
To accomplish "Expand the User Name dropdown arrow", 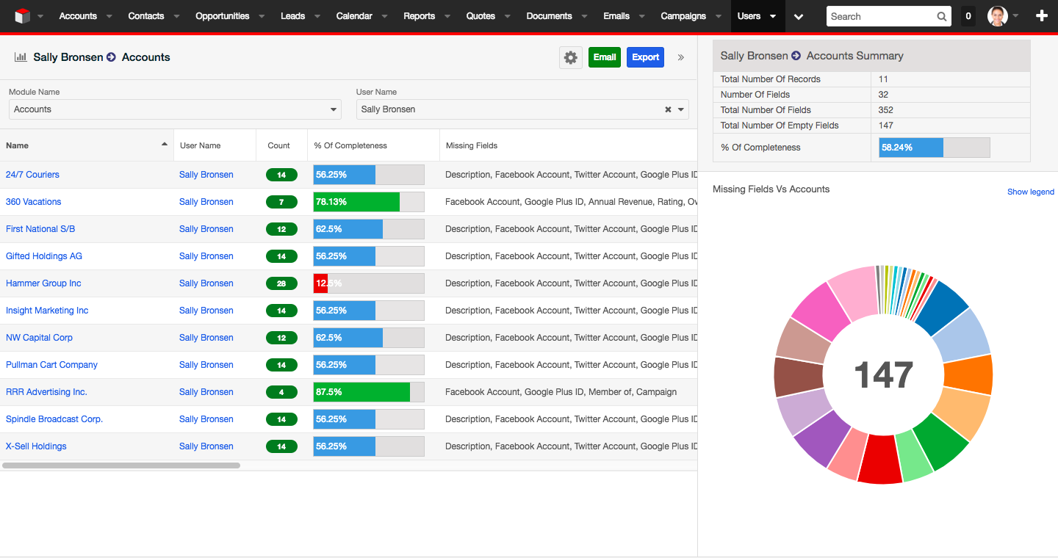I will pos(681,109).
